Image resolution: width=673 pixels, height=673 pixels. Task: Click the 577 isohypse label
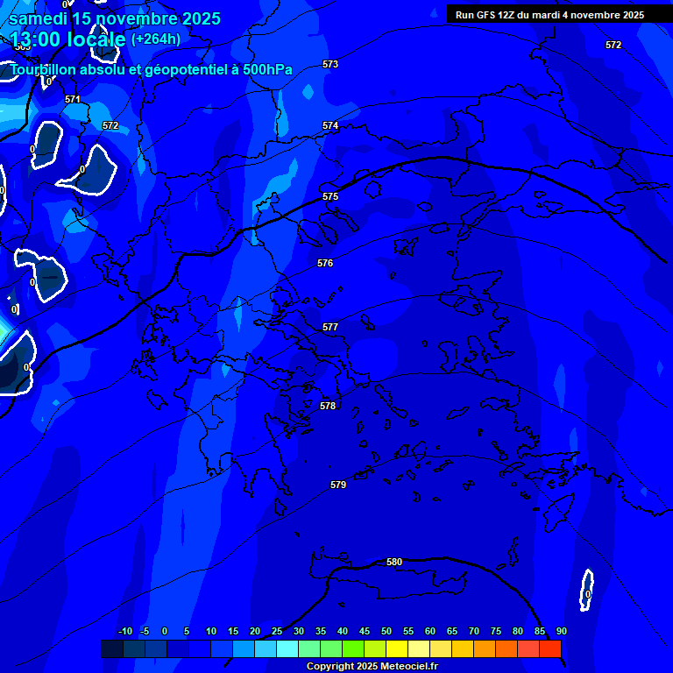tap(330, 327)
